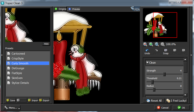The width and height of the screenshot is (194, 112).
Task: Switch to the Original view tab
Action: (60, 9)
